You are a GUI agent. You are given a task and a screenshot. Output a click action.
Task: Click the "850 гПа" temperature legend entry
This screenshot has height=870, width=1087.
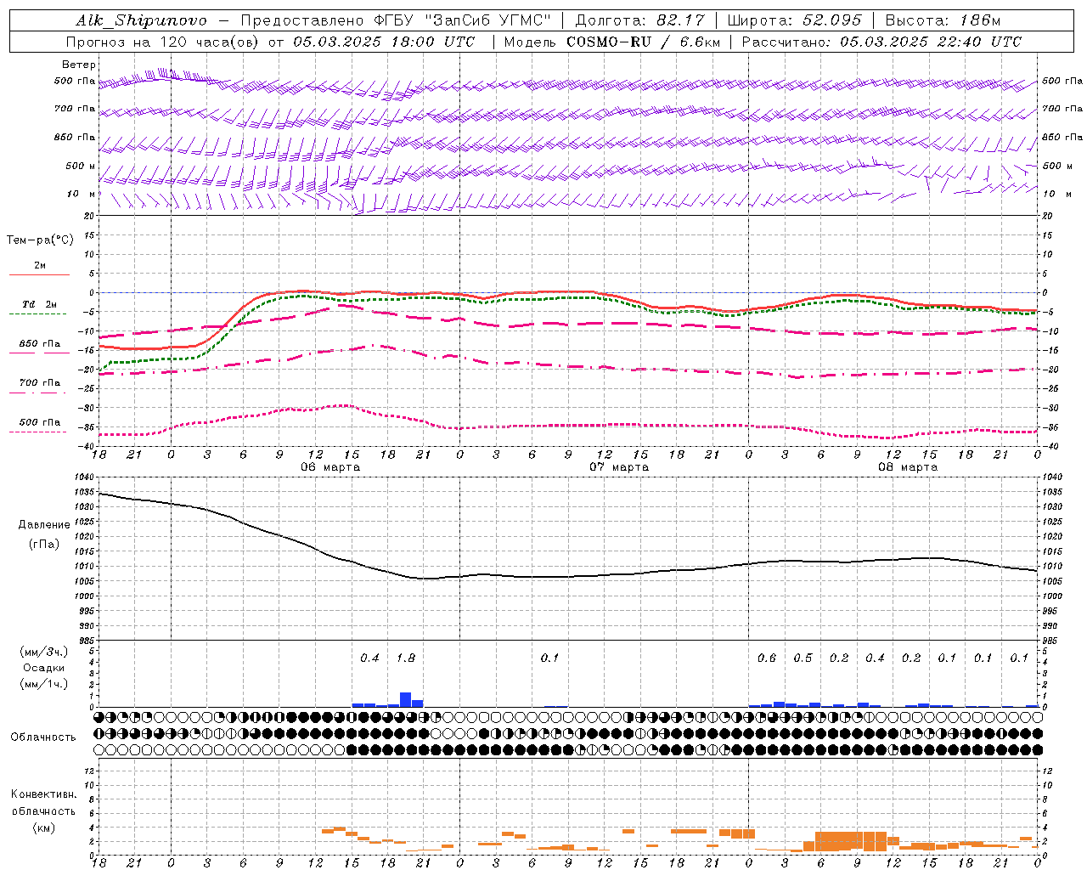pyautogui.click(x=39, y=344)
